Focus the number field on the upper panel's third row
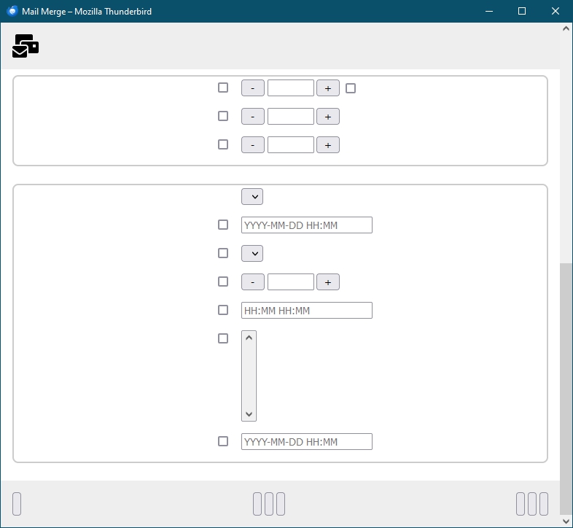573x528 pixels. point(291,145)
